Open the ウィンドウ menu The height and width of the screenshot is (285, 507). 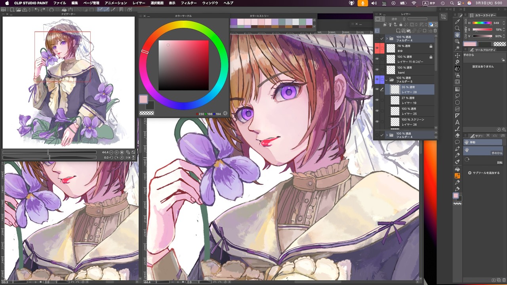tap(210, 3)
